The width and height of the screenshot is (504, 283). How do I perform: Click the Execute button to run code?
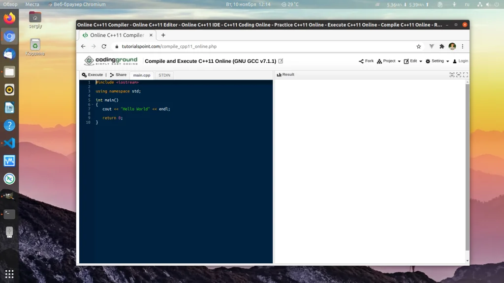click(x=92, y=75)
